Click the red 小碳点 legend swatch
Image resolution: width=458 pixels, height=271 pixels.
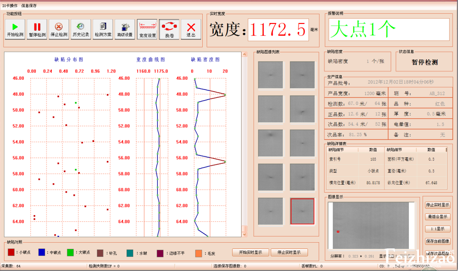[x=11, y=252]
